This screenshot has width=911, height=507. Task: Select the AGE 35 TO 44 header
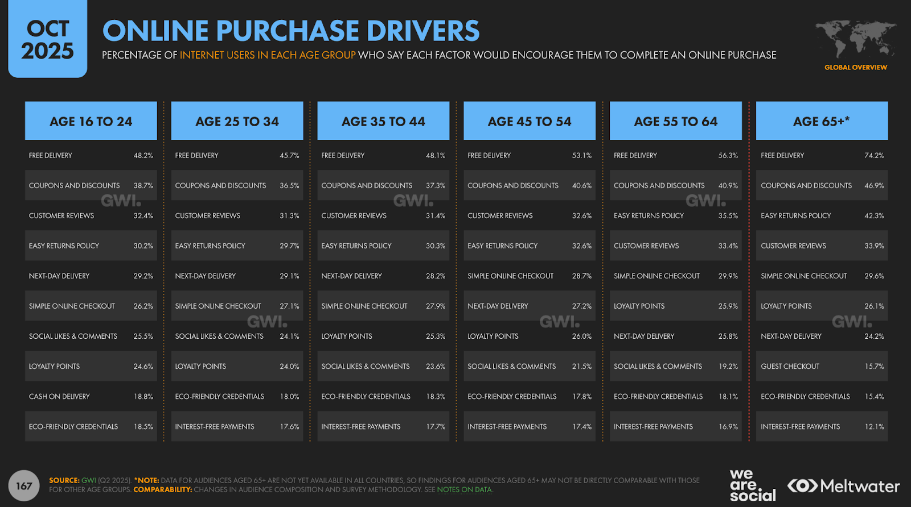383,121
